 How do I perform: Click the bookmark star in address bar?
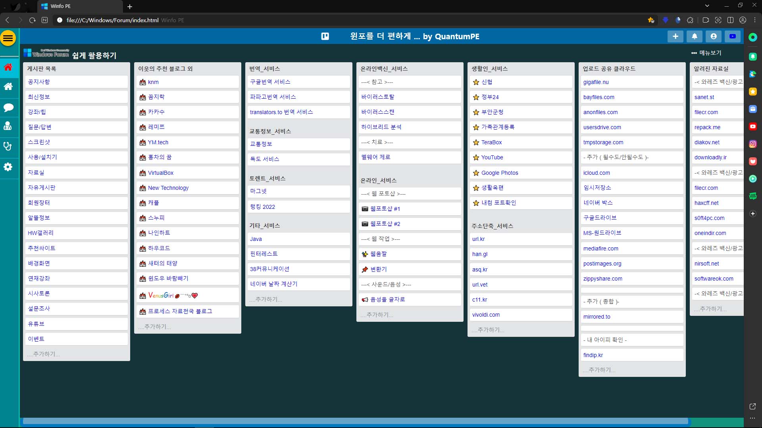coord(651,20)
